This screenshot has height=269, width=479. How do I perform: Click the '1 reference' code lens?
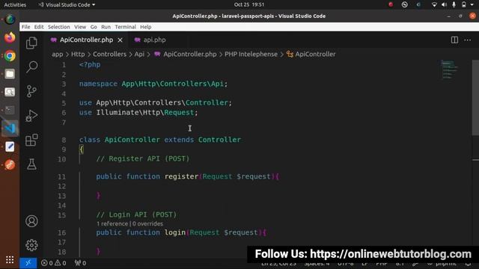point(112,224)
